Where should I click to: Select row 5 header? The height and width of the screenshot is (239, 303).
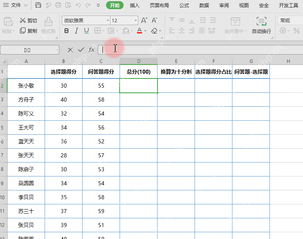point(4,127)
